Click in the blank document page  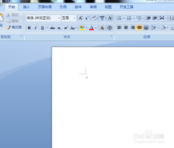pyautogui.click(x=113, y=97)
